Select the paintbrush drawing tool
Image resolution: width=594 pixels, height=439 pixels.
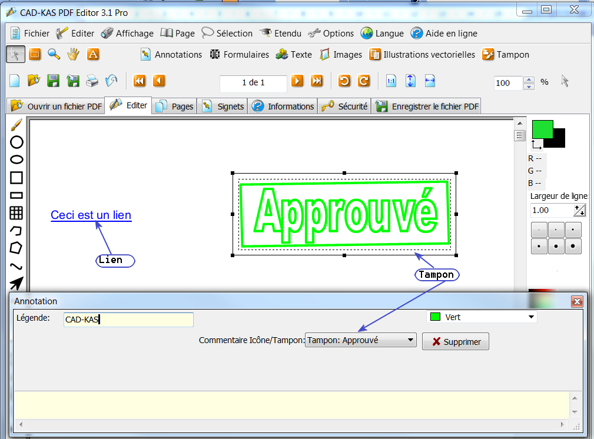16,125
